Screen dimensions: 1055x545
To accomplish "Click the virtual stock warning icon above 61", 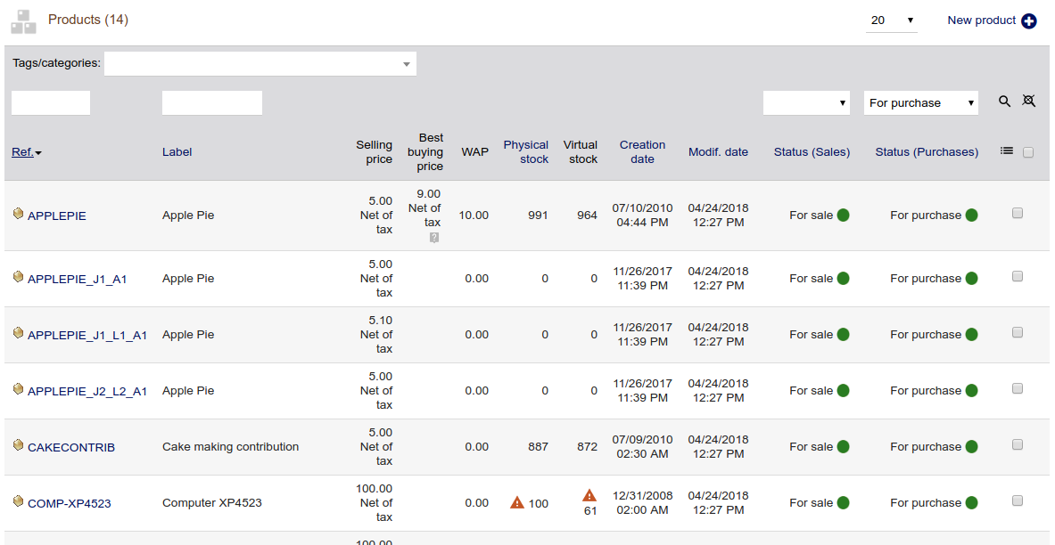I will tap(589, 495).
